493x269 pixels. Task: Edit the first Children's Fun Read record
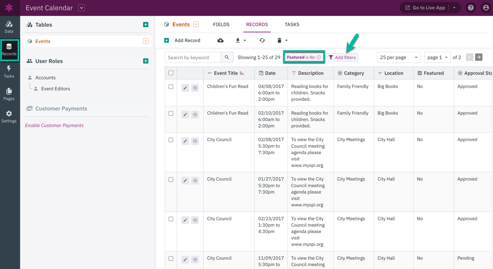(185, 88)
